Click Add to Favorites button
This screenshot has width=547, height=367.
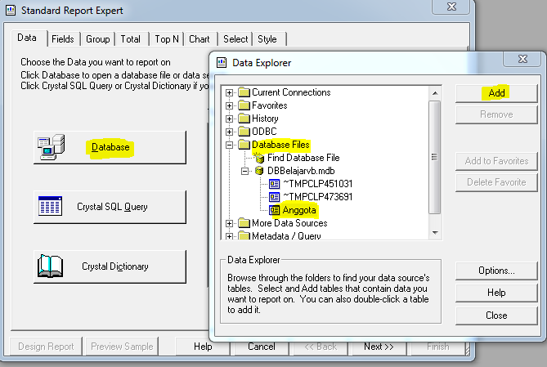click(496, 161)
